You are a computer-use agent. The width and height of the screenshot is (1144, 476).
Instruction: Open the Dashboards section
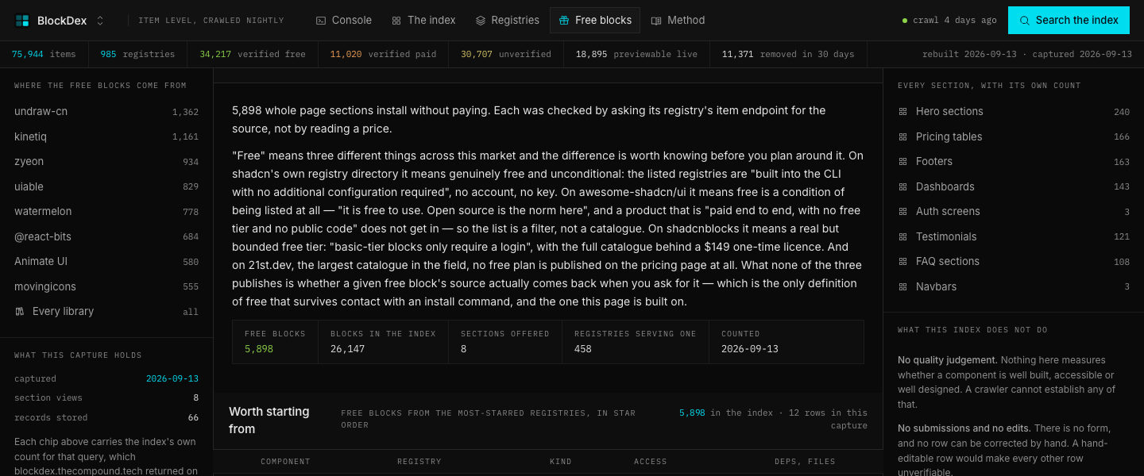[1014, 186]
